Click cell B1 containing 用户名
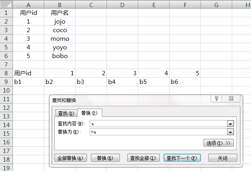Viewport: 251px width, 171px height. coord(60,13)
